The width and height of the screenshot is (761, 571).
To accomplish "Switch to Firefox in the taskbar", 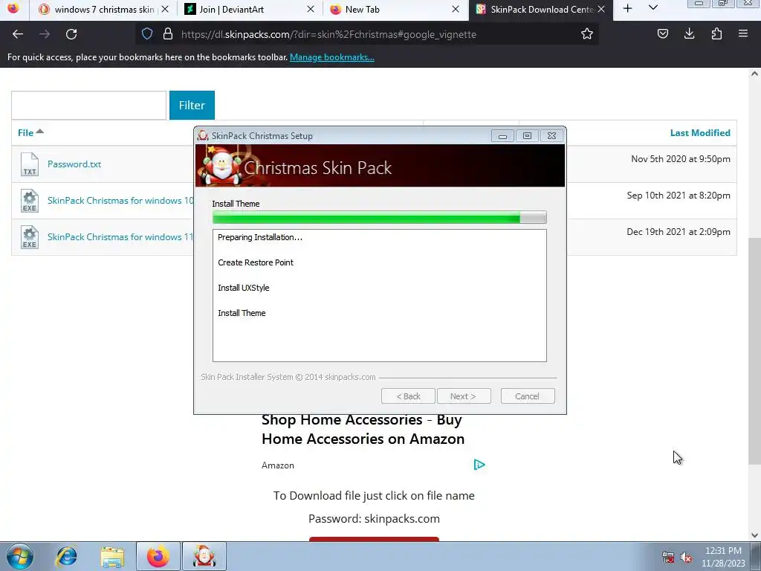I will pyautogui.click(x=158, y=556).
